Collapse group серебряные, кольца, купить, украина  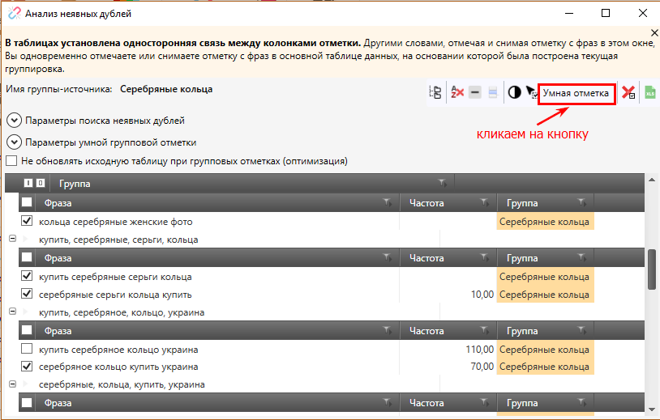(13, 384)
